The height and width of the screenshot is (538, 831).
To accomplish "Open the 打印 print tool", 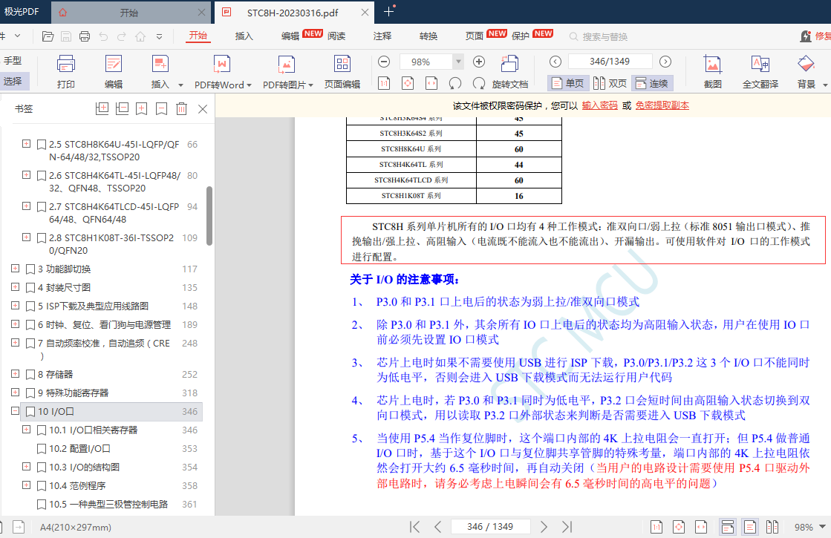I will [65, 71].
